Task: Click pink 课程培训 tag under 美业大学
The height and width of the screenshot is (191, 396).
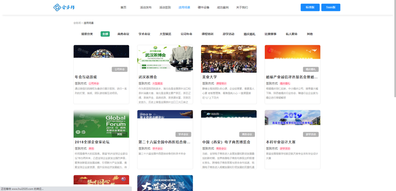Action: tap(221, 83)
